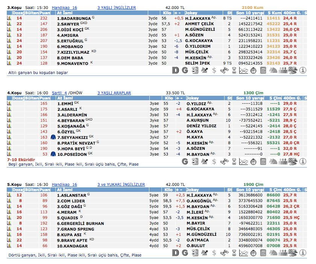This screenshot has width=316, height=264.
Task: Open the 'Sartli 4' link in race 4
Action: click(59, 93)
